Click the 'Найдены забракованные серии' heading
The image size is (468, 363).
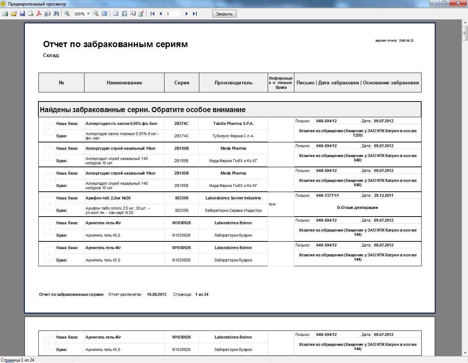coord(143,110)
